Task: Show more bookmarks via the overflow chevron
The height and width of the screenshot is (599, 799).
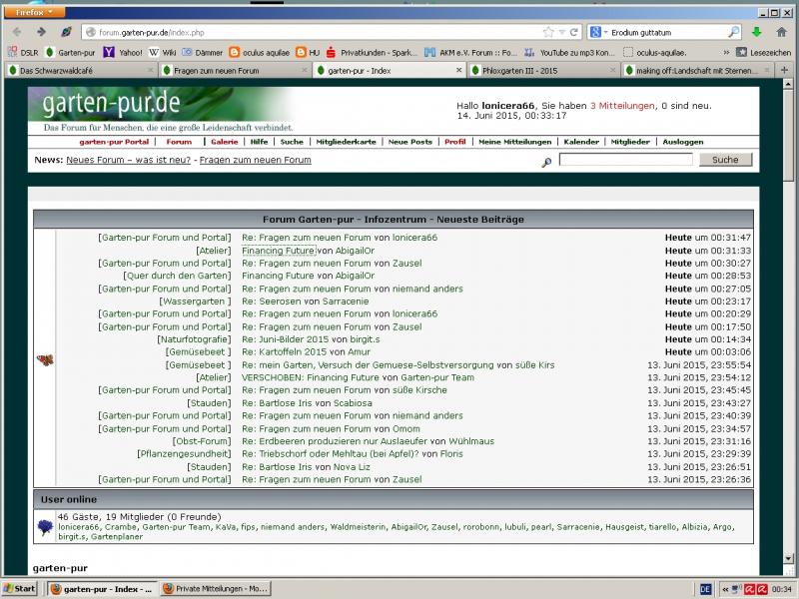Action: coord(726,52)
